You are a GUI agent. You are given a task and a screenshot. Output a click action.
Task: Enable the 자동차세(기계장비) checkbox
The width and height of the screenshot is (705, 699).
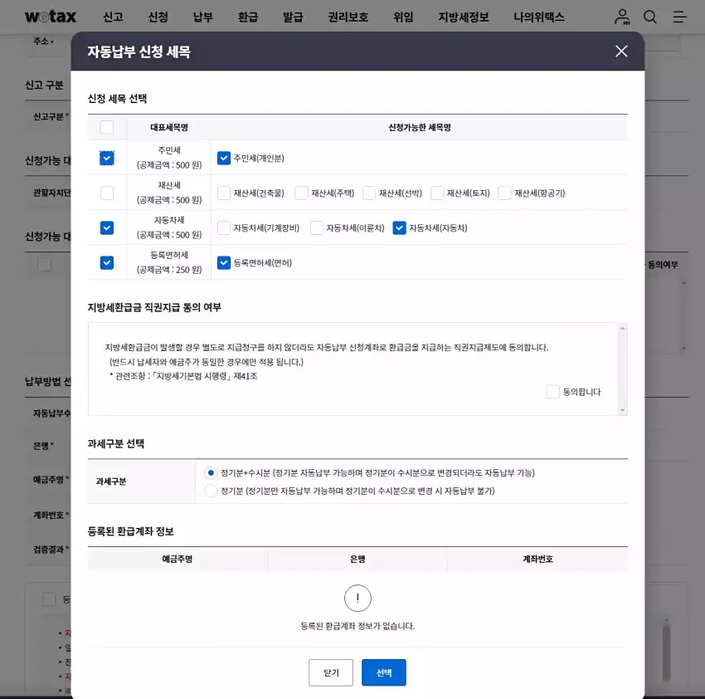click(x=223, y=227)
